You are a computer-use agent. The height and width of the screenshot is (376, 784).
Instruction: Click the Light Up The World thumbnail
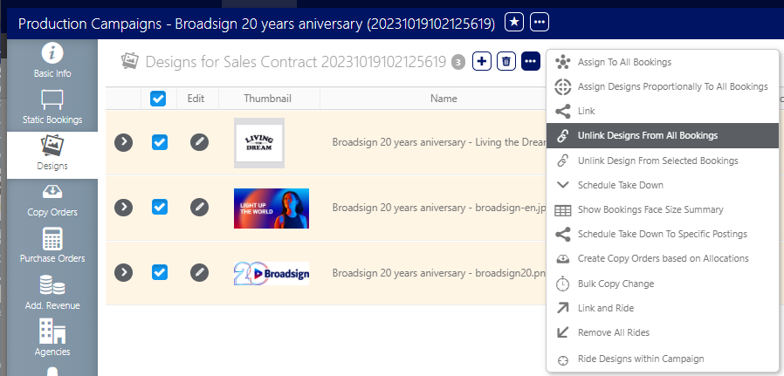[272, 209]
